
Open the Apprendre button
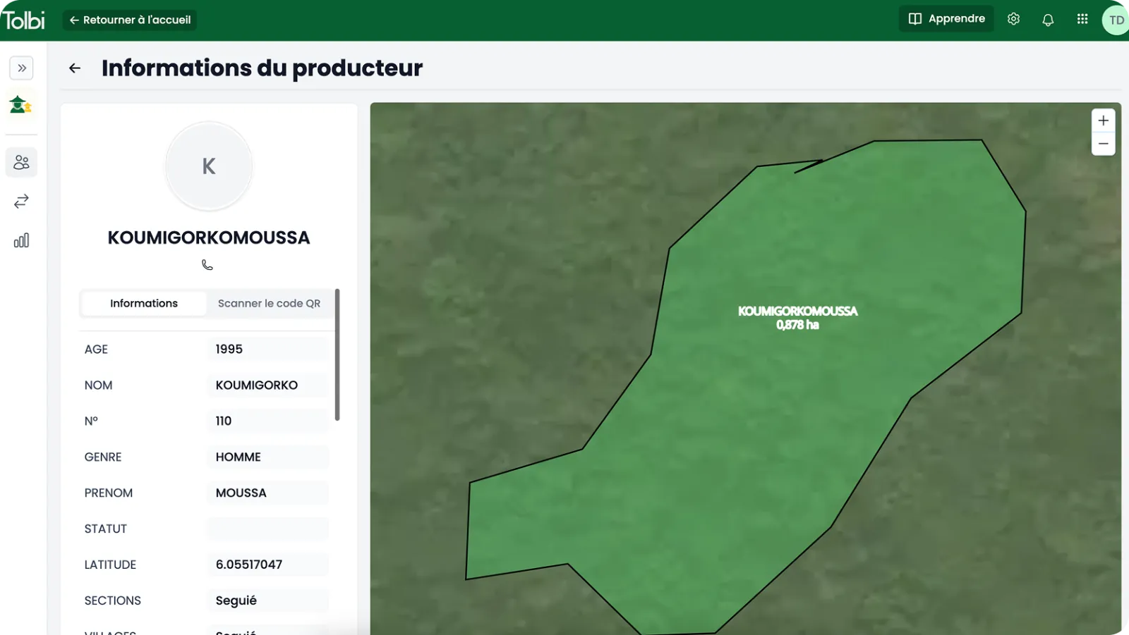click(946, 19)
